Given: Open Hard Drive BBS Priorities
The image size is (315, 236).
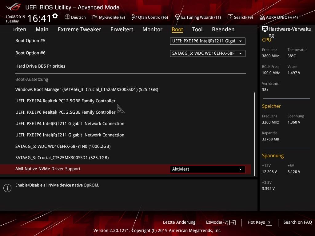Looking at the screenshot, I should [40, 66].
